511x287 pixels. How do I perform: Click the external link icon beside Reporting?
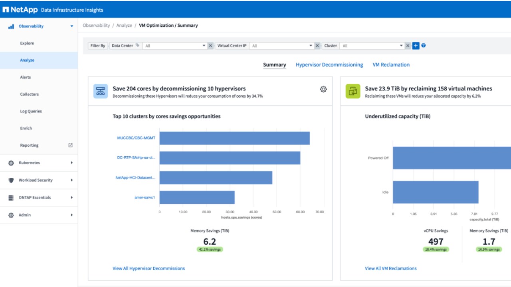[71, 145]
